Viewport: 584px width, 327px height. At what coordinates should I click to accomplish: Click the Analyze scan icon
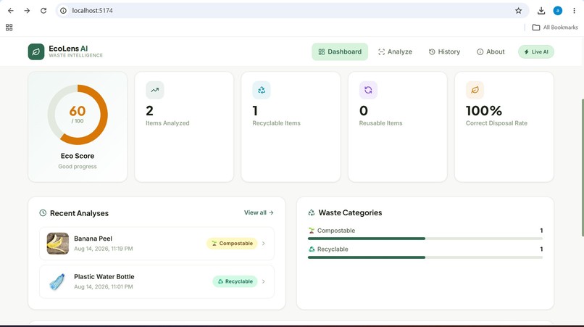click(x=381, y=51)
